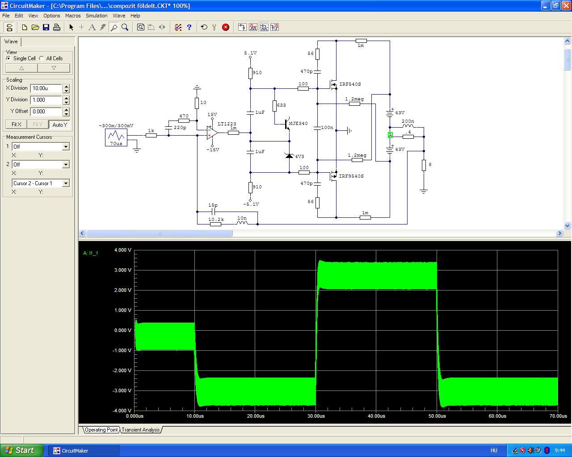Increase the Y Division value
Screen dimensions: 572x457
coord(66,98)
